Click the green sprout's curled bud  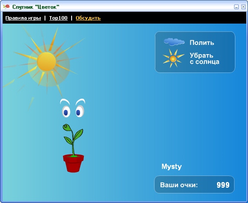point(66,127)
